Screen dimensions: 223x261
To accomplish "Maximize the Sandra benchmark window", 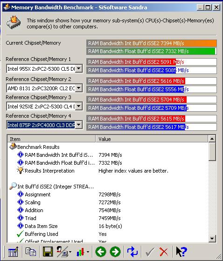I will click(208, 7).
